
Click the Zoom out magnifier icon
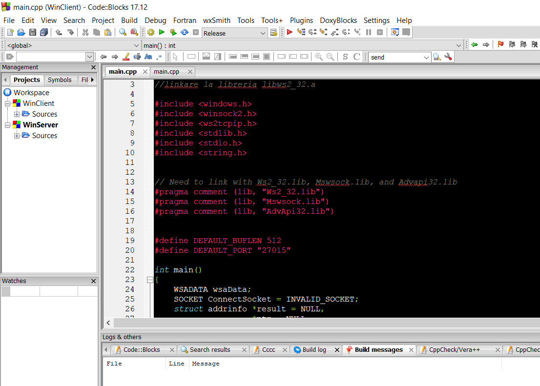pos(330,57)
